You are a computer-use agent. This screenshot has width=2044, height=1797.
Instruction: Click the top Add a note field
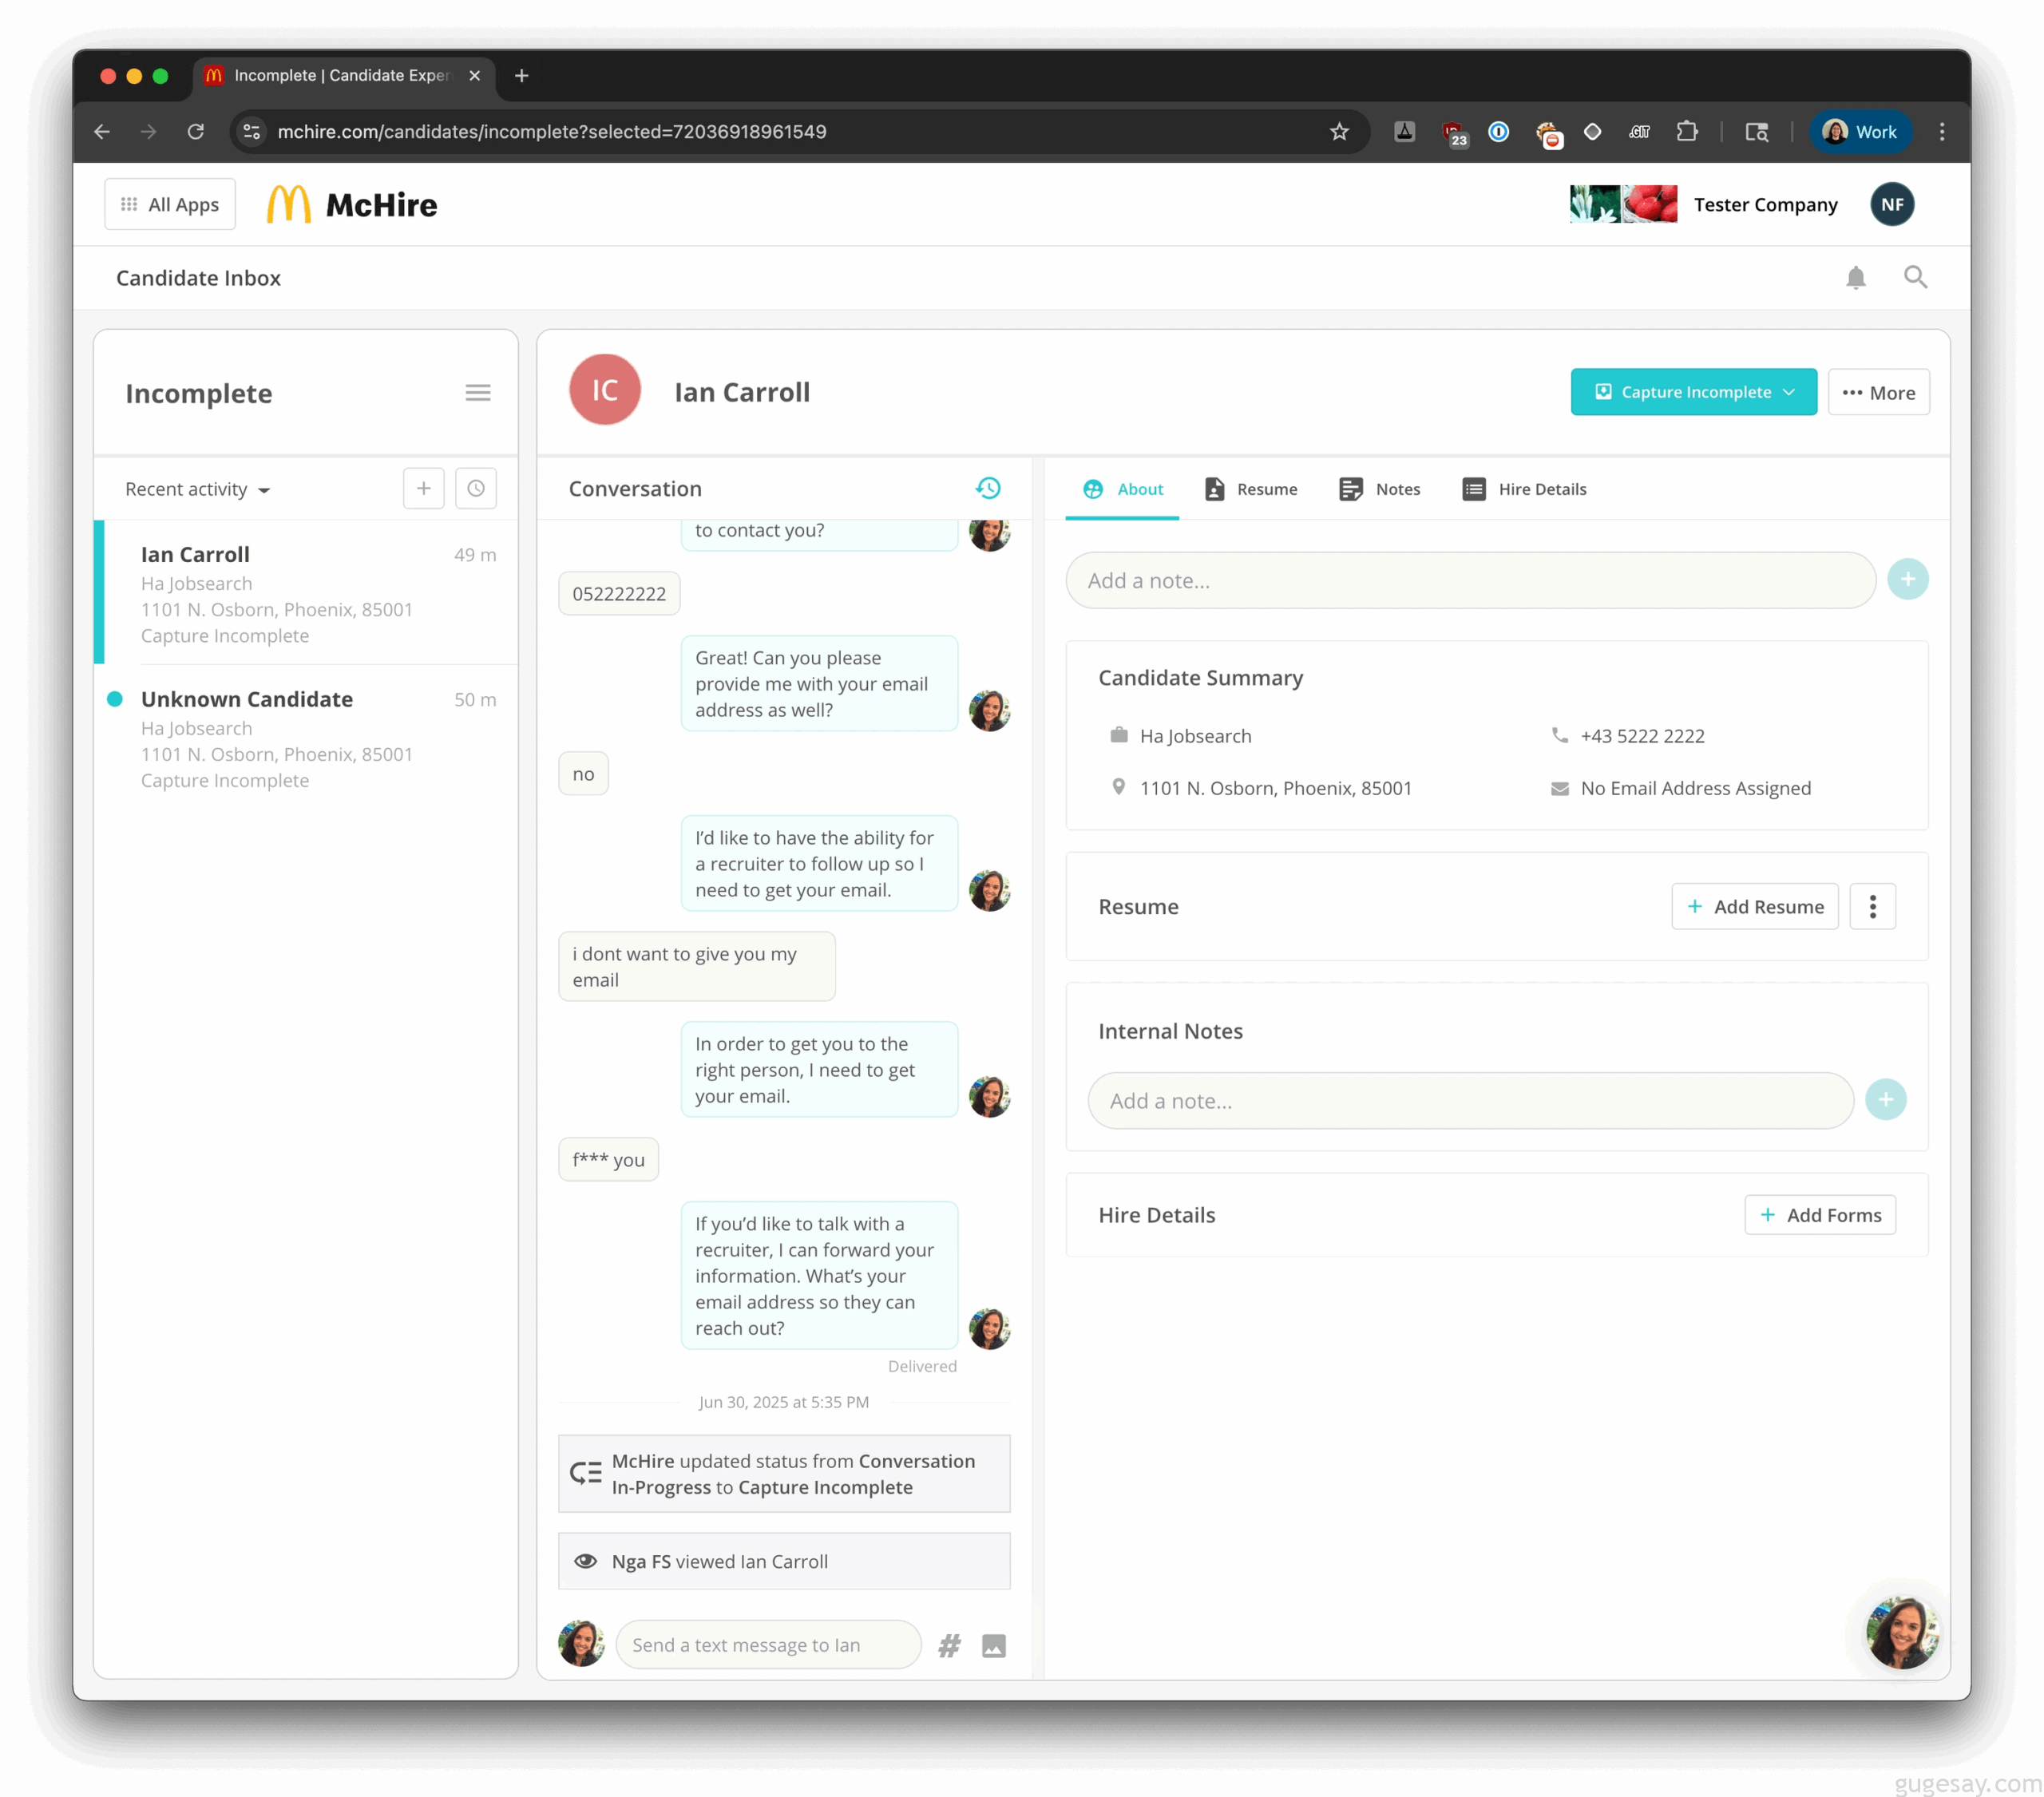click(1470, 580)
